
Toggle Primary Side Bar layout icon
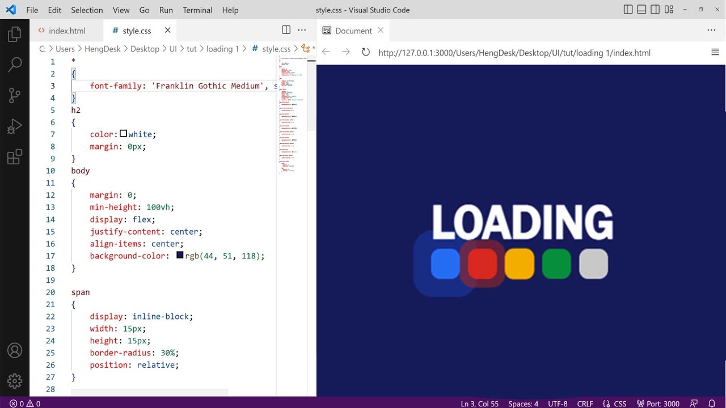click(x=628, y=10)
